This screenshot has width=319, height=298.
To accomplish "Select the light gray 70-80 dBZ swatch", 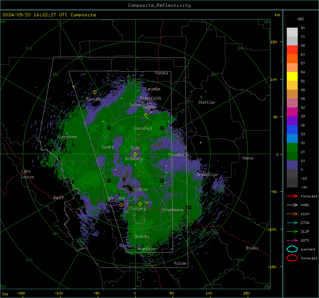I will pos(292,32).
